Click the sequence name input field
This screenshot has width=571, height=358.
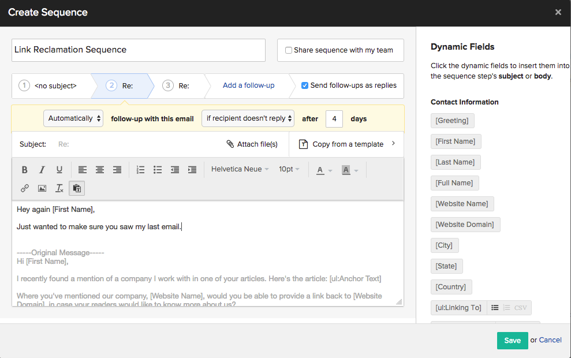click(139, 50)
